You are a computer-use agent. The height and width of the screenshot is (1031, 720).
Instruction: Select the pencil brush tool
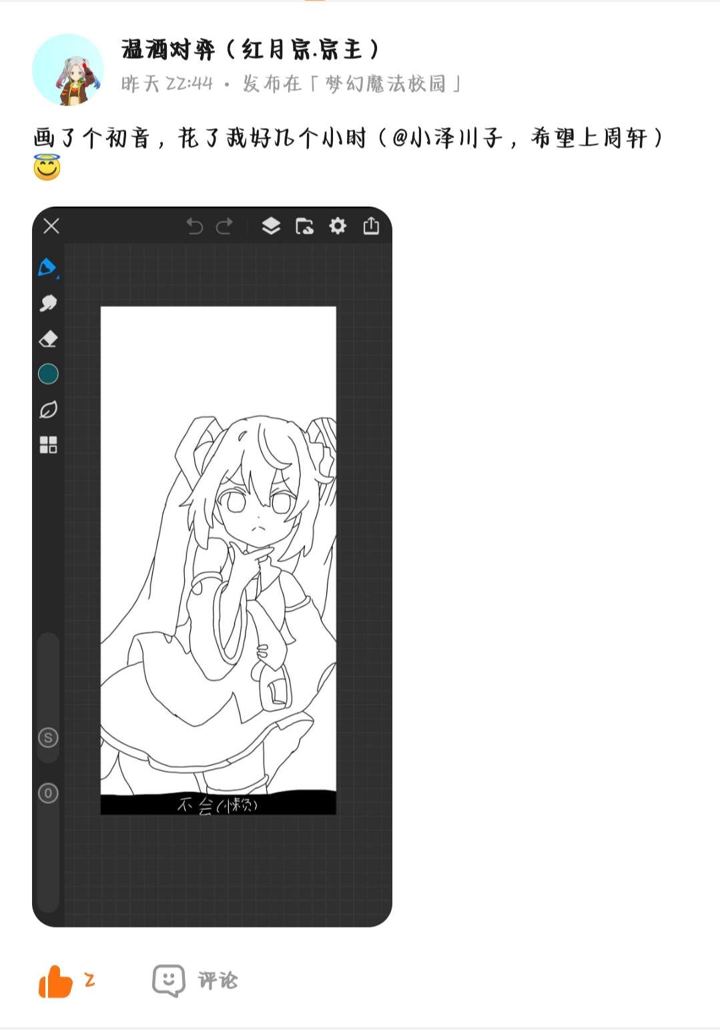pyautogui.click(x=48, y=268)
